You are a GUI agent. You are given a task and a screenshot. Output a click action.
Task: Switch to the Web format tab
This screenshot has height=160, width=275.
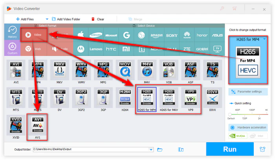pos(34,49)
